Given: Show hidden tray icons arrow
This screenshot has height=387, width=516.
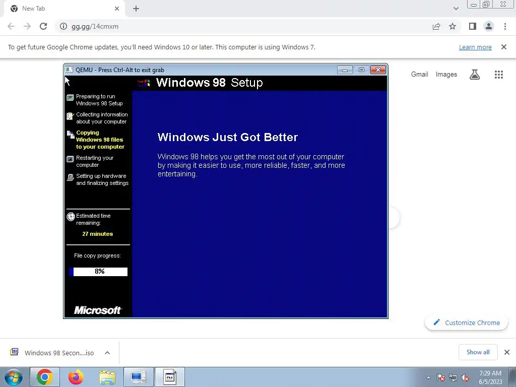Looking at the screenshot, I should (428, 377).
